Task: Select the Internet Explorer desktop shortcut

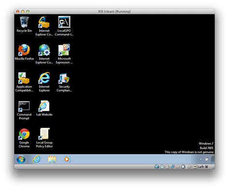Action: coord(44,82)
